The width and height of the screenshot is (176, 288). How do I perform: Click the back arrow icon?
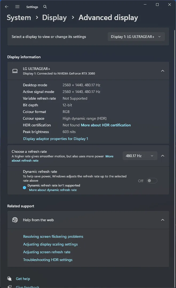pyautogui.click(x=7, y=7)
